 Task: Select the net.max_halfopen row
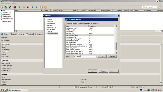[x=90, y=35]
